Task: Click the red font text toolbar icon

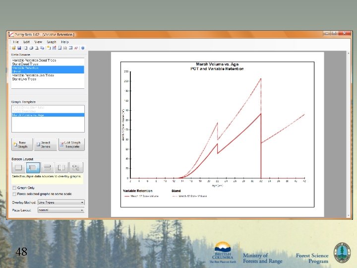Action: [x=76, y=48]
